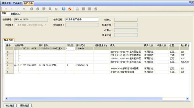Click the horizontal scrollbar left arrow
This screenshot has height=108, width=194.
pos(7,99)
